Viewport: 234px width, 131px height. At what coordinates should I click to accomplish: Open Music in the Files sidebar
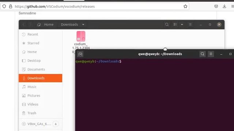(x=41, y=87)
